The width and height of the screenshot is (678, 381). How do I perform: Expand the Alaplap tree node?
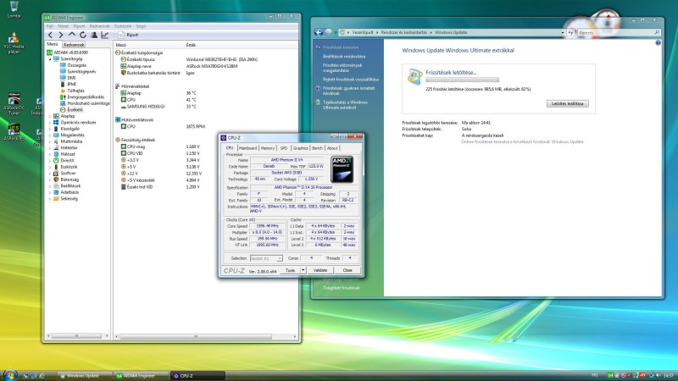[48, 116]
